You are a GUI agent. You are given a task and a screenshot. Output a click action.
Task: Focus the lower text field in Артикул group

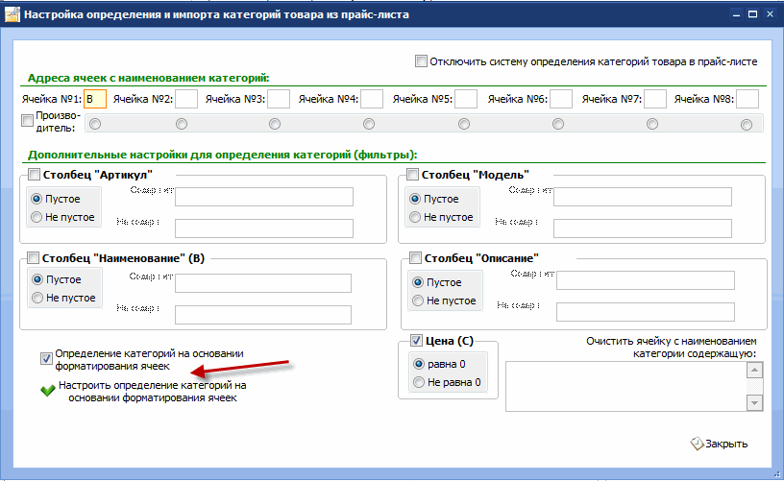(x=264, y=228)
